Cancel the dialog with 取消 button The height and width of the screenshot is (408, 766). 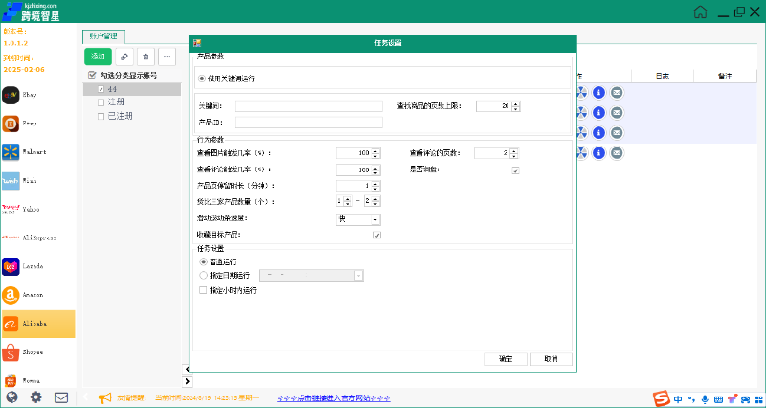(x=552, y=359)
